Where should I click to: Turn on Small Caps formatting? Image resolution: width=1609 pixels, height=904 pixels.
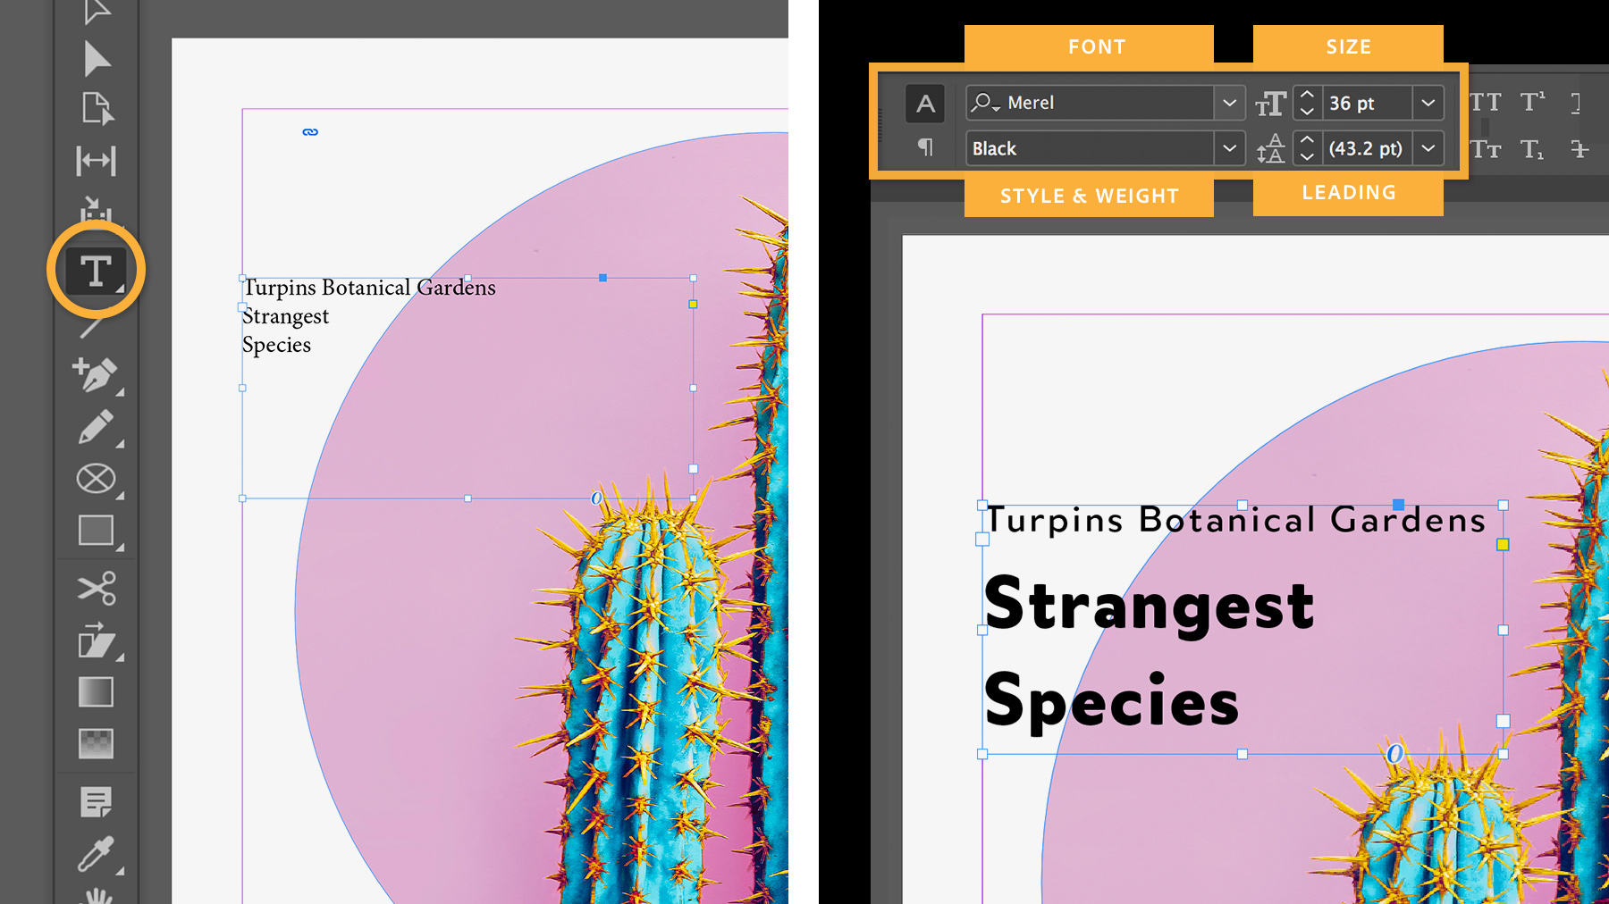(x=1486, y=149)
